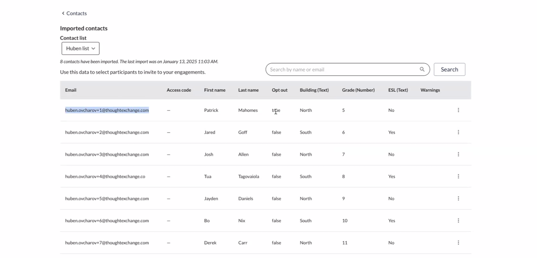Click last name Nix
The image size is (537, 258).
[242, 221]
